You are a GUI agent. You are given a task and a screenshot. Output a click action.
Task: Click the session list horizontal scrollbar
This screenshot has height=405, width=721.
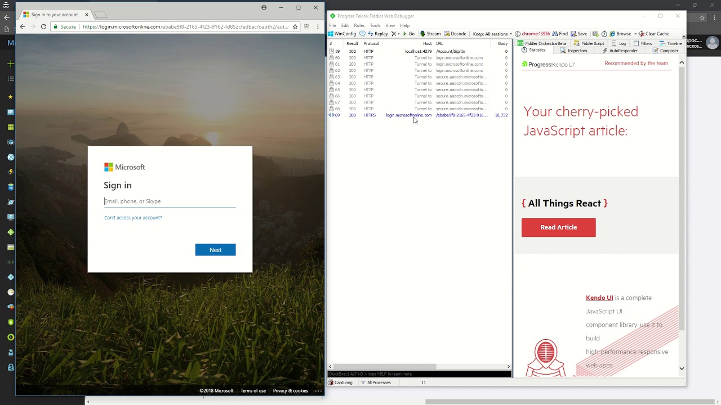386,367
